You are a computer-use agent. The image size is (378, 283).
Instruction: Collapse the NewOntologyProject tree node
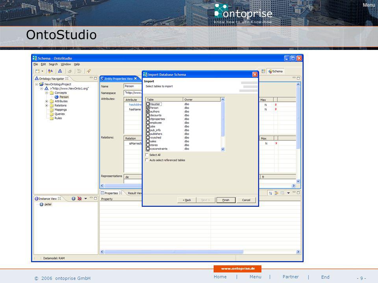tap(37, 84)
